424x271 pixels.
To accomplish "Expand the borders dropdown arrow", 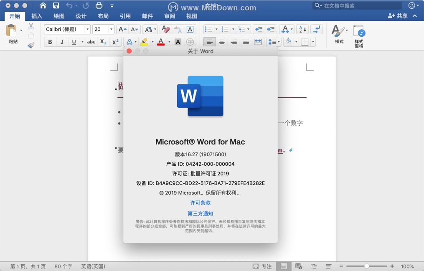I will (x=313, y=42).
